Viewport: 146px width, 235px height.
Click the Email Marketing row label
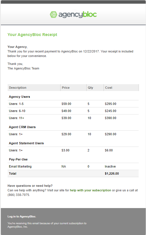click(20, 166)
